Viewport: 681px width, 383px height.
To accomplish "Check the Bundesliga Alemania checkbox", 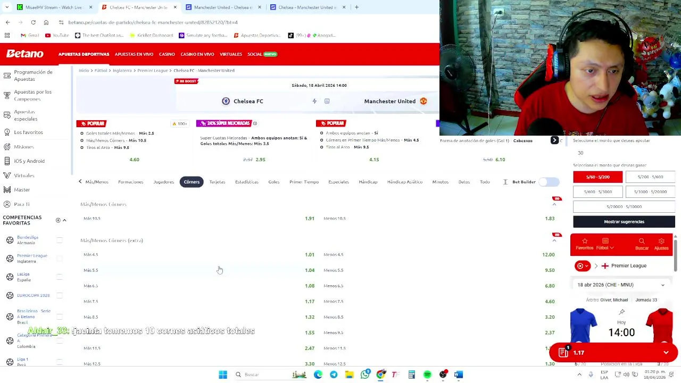I will (x=60, y=240).
